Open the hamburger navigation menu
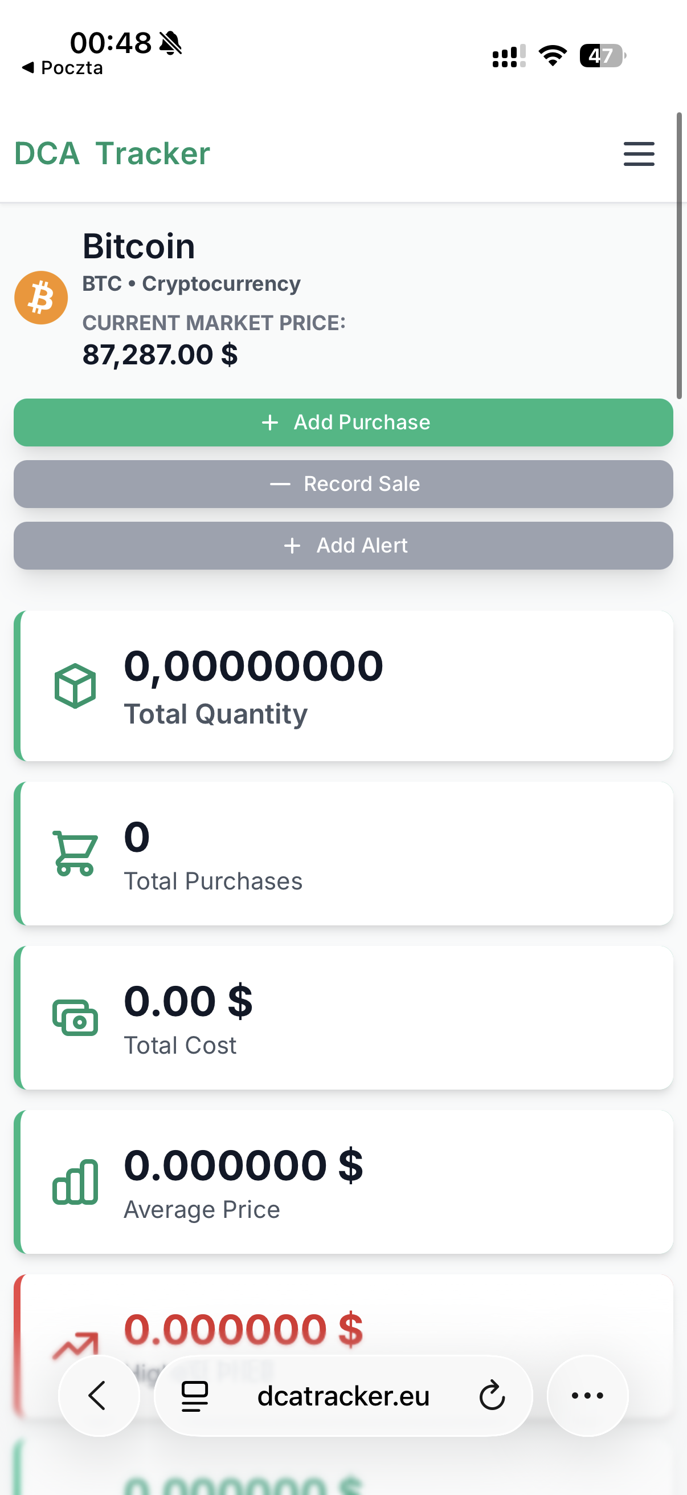687x1495 pixels. [639, 154]
